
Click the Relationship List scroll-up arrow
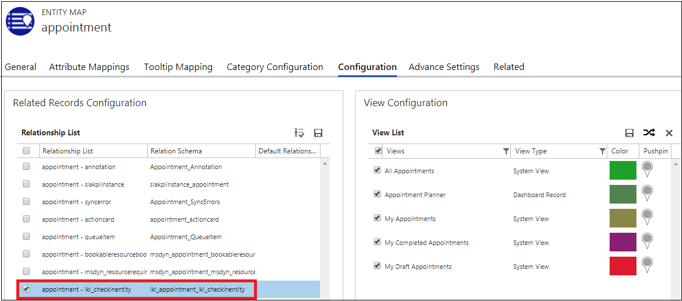click(x=325, y=163)
